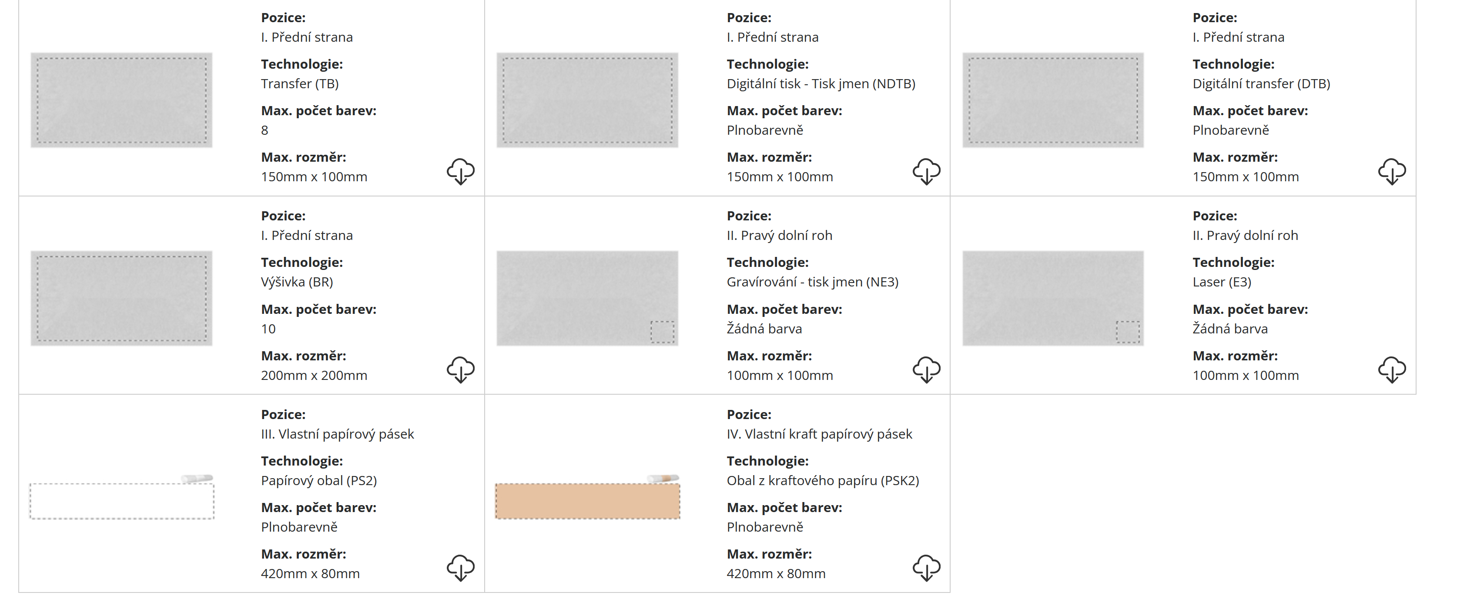
Task: Click the III. Vlastní papírový pásek text
Action: pos(337,434)
